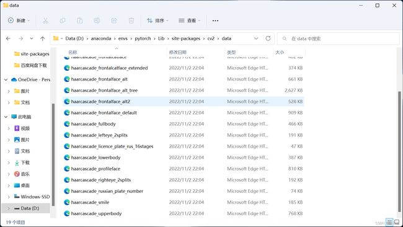Click the Paste clipboard icon

[x=80, y=20]
